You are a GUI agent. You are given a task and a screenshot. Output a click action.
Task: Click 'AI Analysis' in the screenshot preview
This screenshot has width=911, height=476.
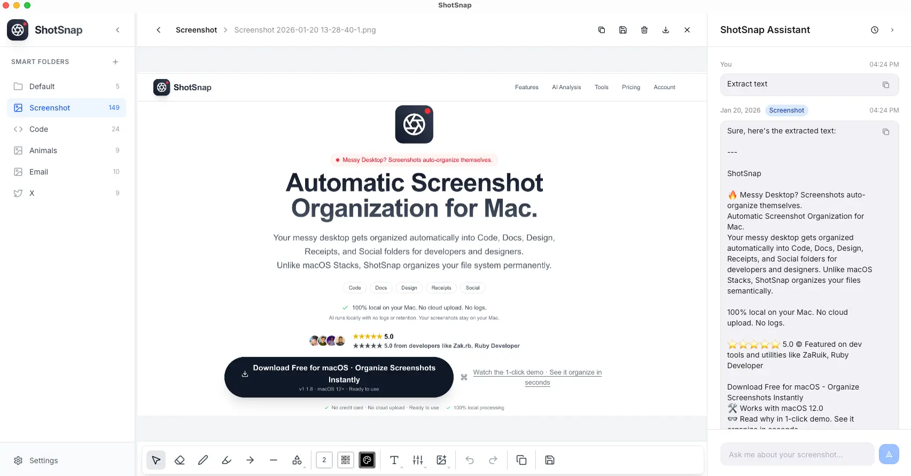[566, 87]
